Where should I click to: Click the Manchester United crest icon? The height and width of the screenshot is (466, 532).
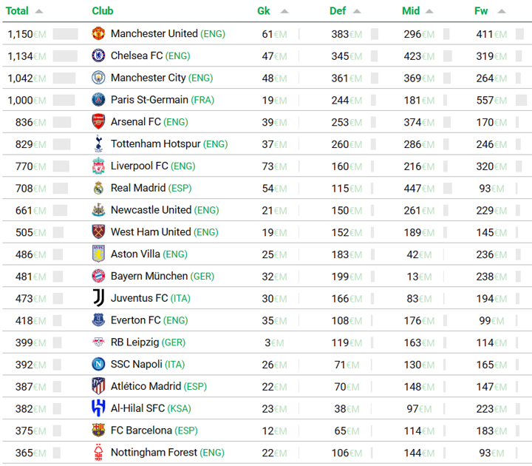pyautogui.click(x=99, y=34)
